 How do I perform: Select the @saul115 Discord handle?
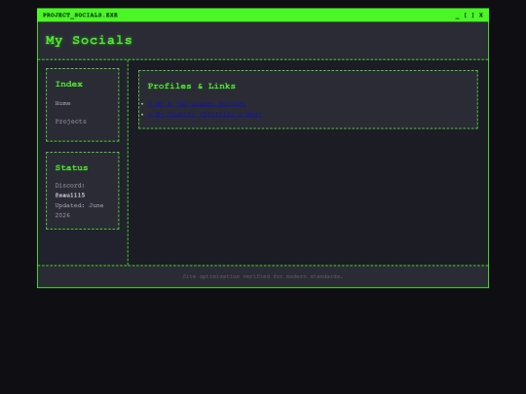pyautogui.click(x=70, y=196)
